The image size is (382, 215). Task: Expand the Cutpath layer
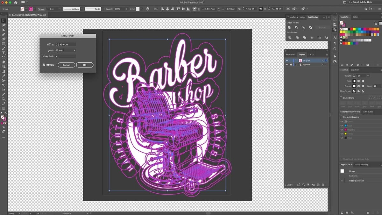pyautogui.click(x=296, y=60)
